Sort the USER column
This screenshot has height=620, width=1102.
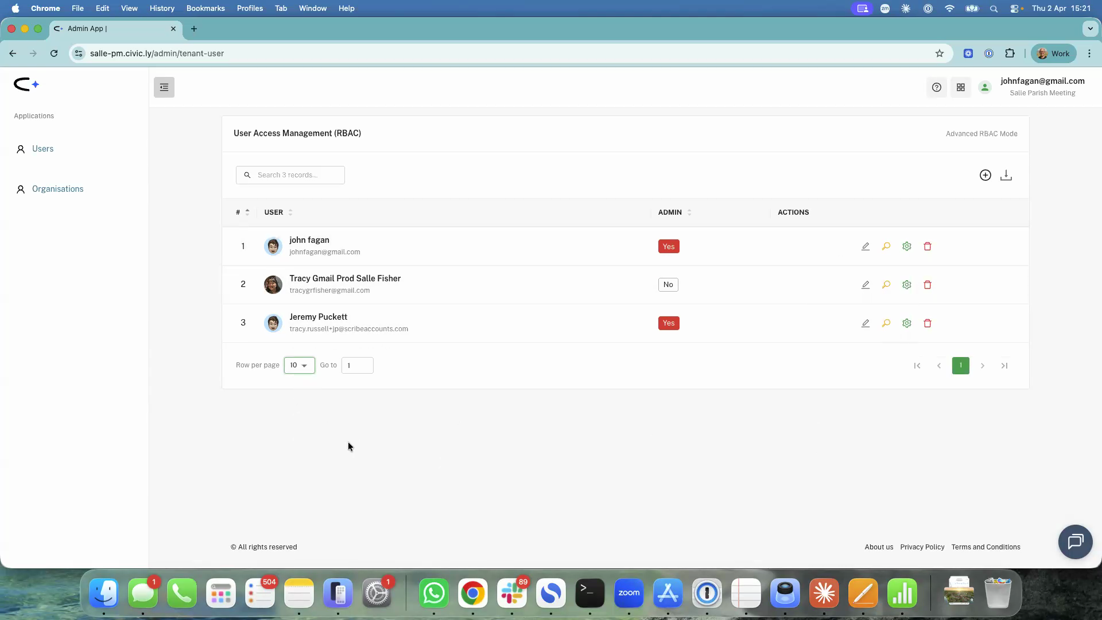click(290, 212)
